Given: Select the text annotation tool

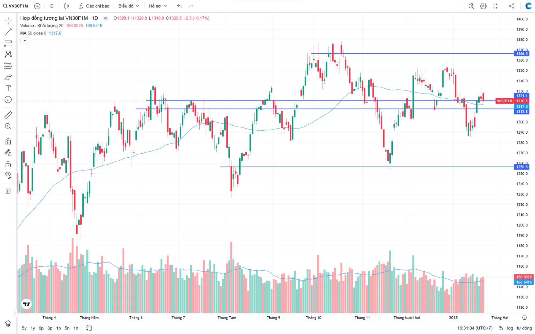Looking at the screenshot, I should click(x=8, y=88).
